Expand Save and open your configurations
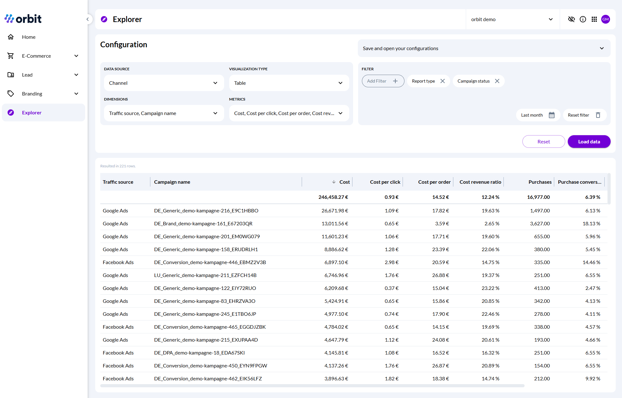This screenshot has width=622, height=398. click(x=484, y=48)
